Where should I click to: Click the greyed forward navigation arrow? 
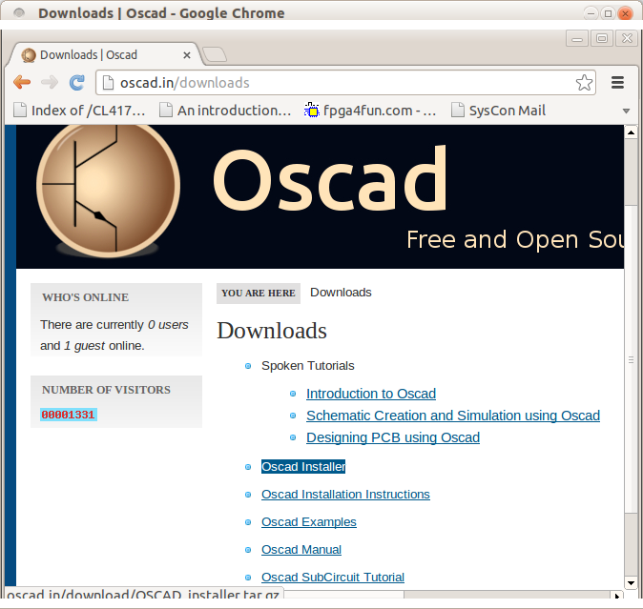coord(50,82)
